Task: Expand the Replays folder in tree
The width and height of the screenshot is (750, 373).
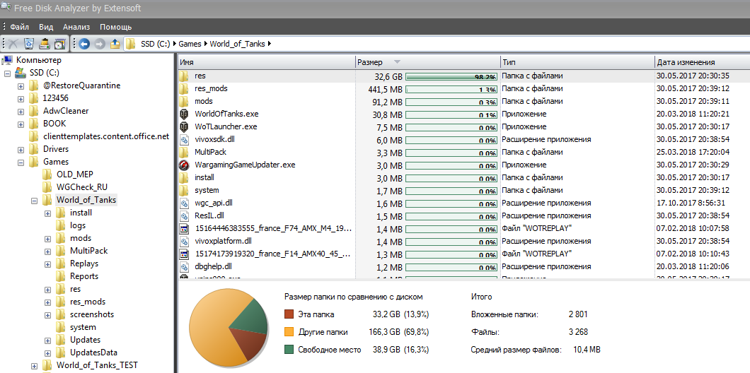Action: coord(48,264)
